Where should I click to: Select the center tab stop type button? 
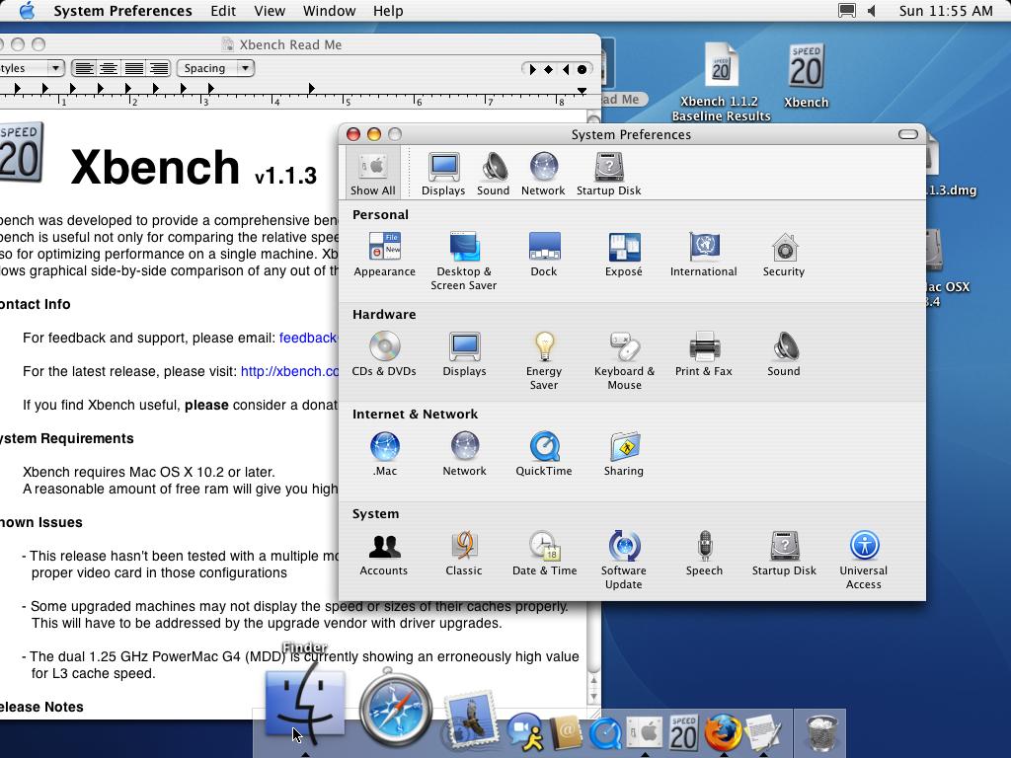(548, 69)
